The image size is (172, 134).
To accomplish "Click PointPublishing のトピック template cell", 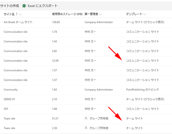I will click(142, 89).
